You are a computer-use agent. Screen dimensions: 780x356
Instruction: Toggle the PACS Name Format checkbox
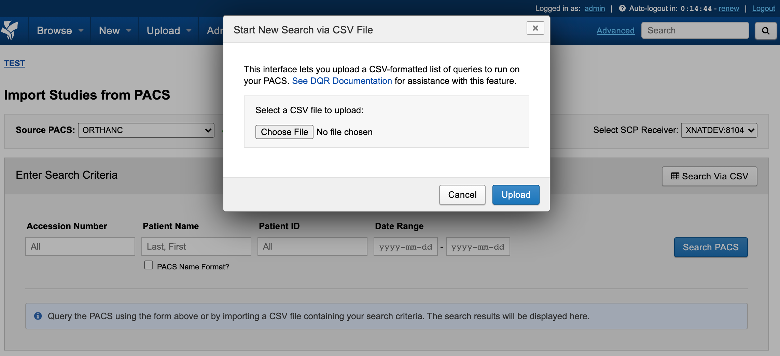tap(149, 265)
